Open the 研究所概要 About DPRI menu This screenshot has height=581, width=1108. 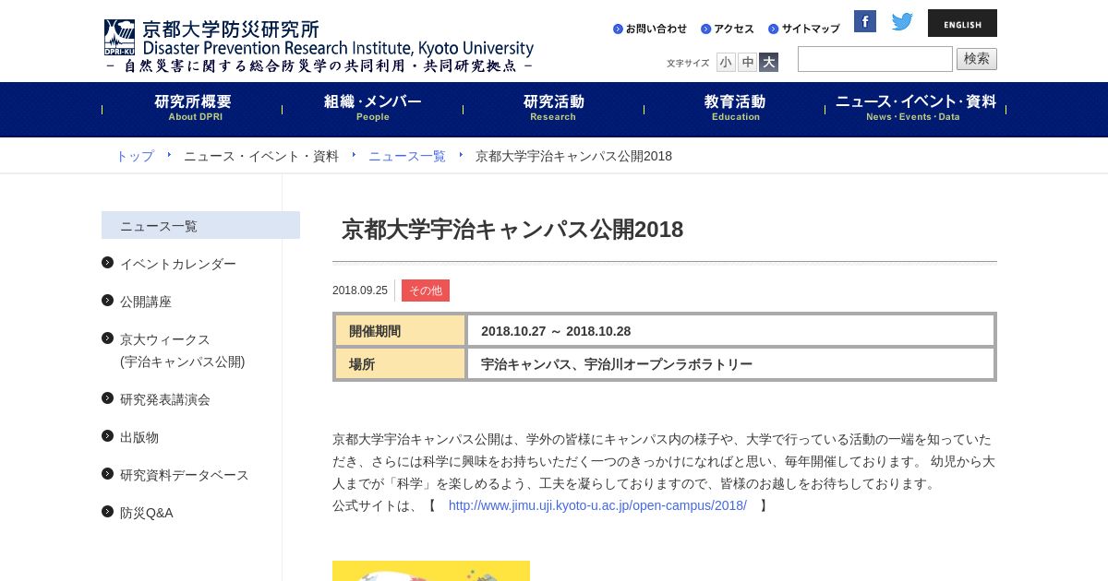[192, 108]
